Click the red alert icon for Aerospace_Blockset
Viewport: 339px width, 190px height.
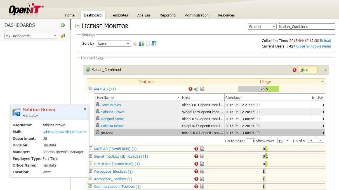point(196,171)
